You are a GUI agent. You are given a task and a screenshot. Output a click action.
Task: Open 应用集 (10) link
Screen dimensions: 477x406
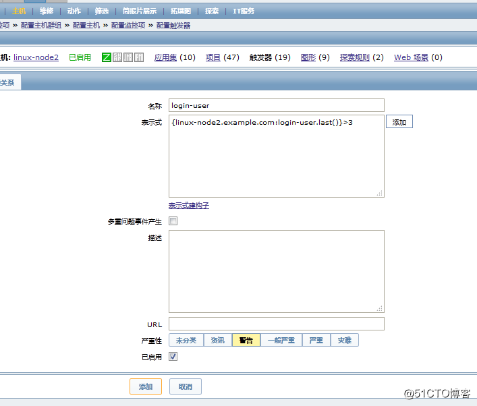(165, 57)
